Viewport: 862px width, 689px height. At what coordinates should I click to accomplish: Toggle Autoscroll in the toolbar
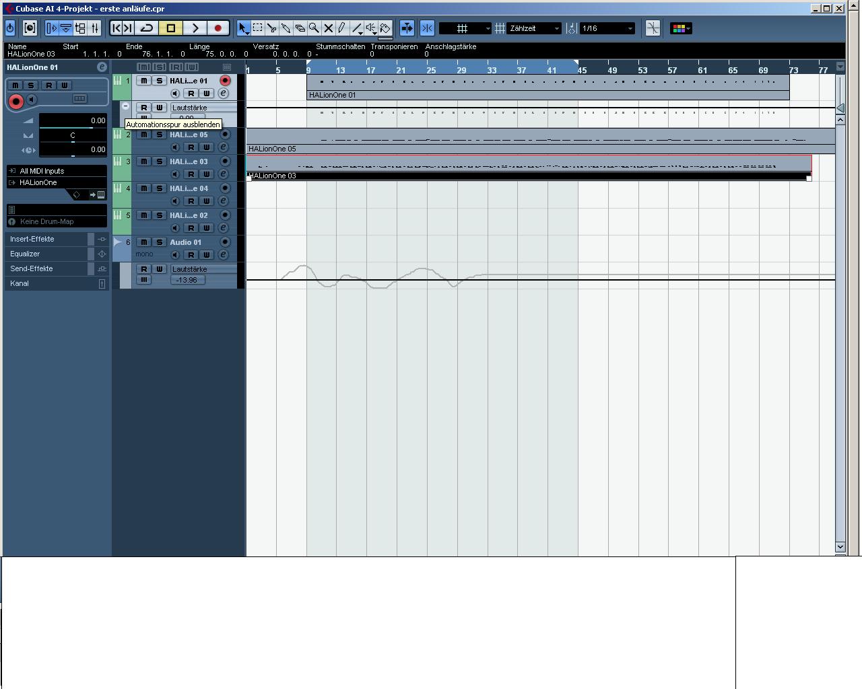pyautogui.click(x=407, y=28)
